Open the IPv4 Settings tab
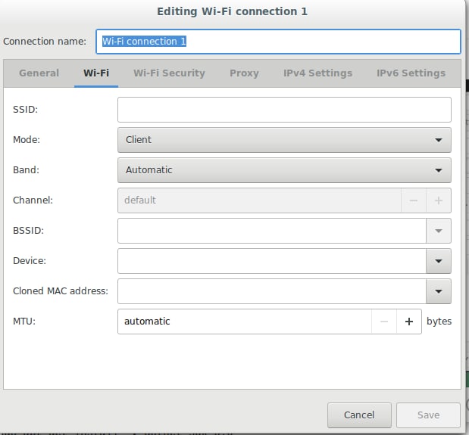 pos(317,73)
